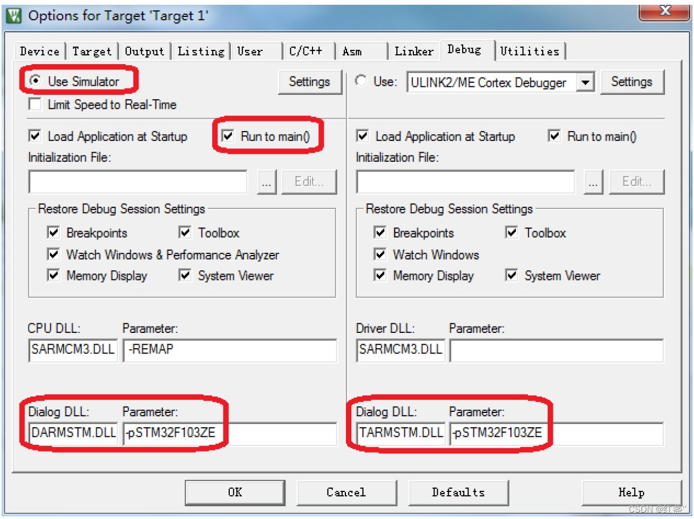Switch to the Target tab
The height and width of the screenshot is (519, 694).
pyautogui.click(x=92, y=51)
